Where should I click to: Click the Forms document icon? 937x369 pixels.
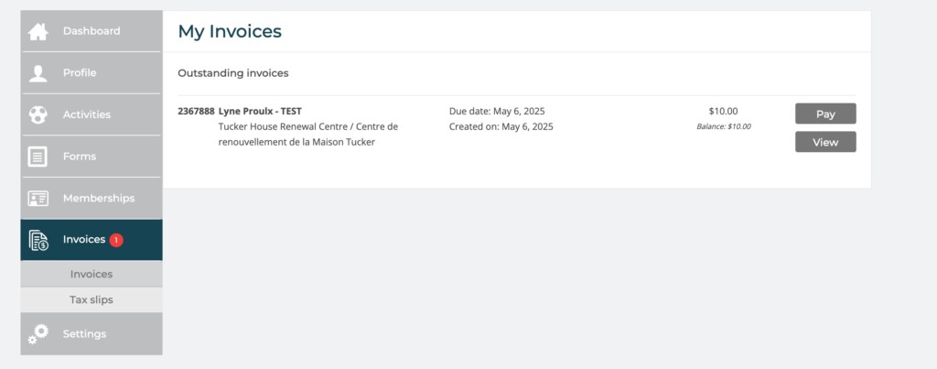coord(38,157)
